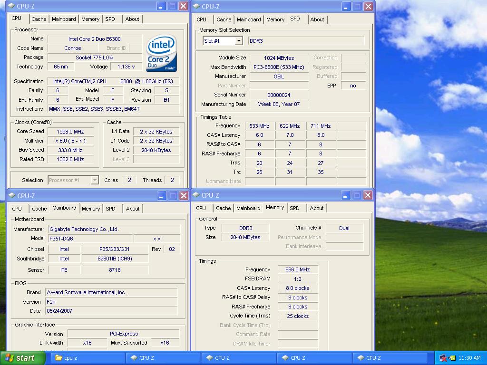This screenshot has width=487, height=365.
Task: Click the memory Frequency value '666.0 MHz'
Action: pos(298,270)
